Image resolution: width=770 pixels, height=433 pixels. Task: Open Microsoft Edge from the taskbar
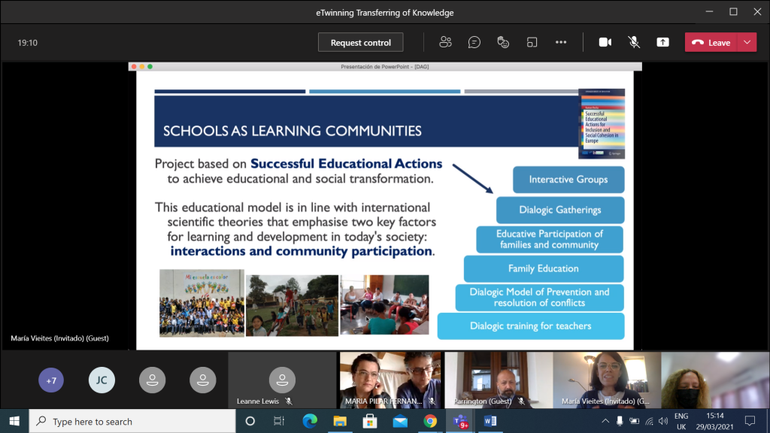(310, 421)
